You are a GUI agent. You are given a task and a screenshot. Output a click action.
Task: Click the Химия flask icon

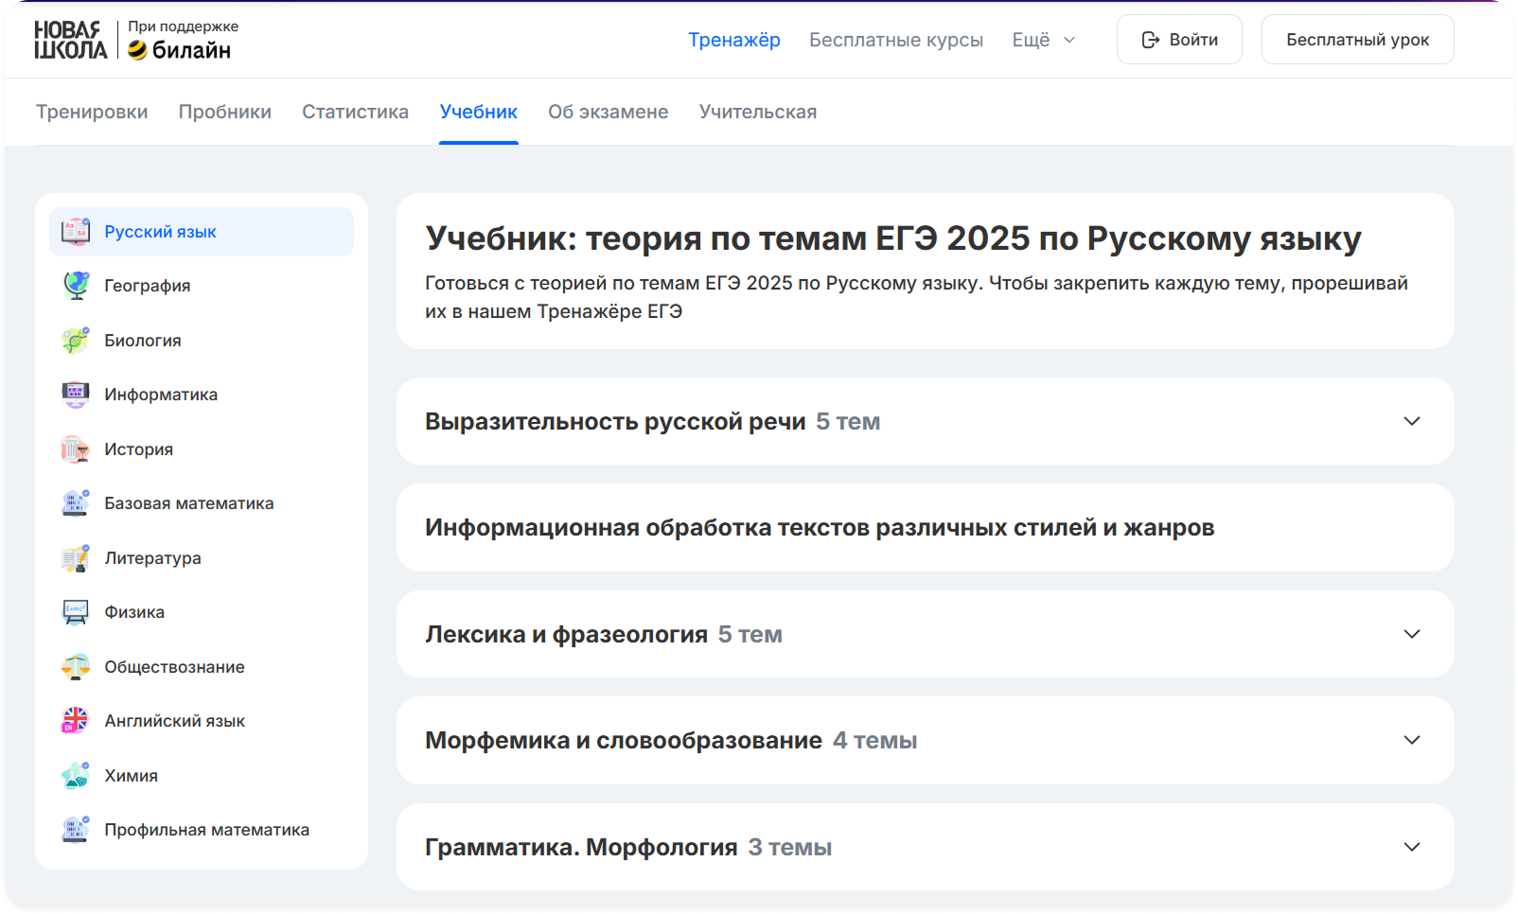(x=76, y=776)
